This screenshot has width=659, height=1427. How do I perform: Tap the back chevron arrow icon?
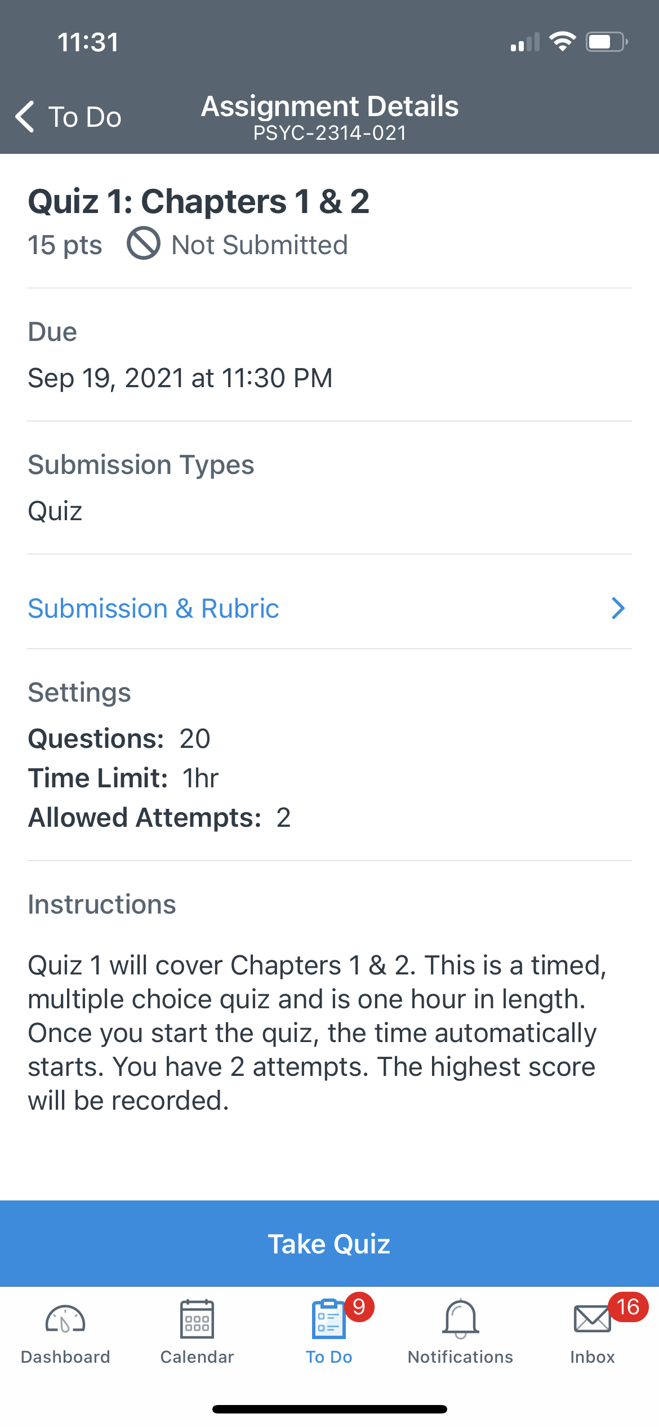coord(25,117)
